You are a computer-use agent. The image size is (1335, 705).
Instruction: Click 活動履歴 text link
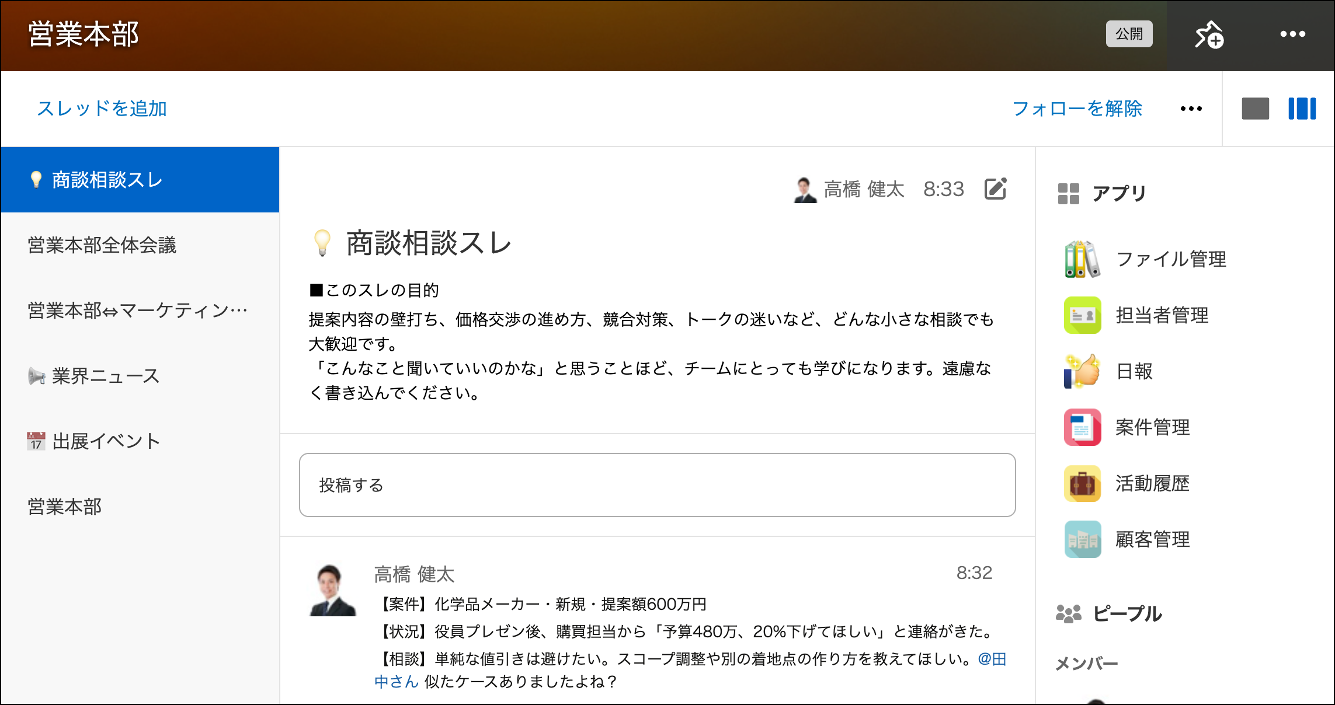pyautogui.click(x=1153, y=483)
